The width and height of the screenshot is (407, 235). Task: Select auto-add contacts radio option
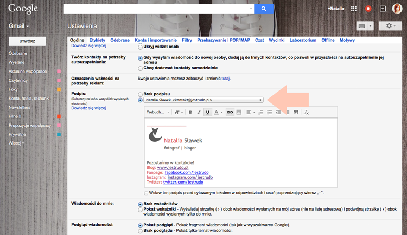click(140, 58)
